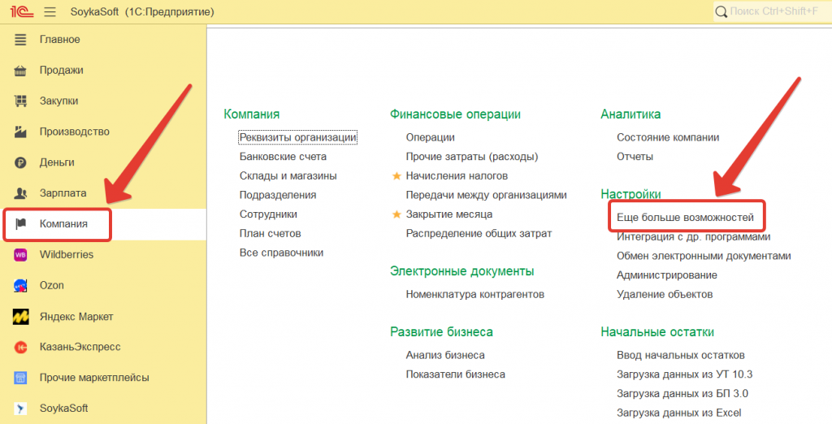Open Еще больше возможностей settings link
The height and width of the screenshot is (424, 832).
tap(685, 218)
